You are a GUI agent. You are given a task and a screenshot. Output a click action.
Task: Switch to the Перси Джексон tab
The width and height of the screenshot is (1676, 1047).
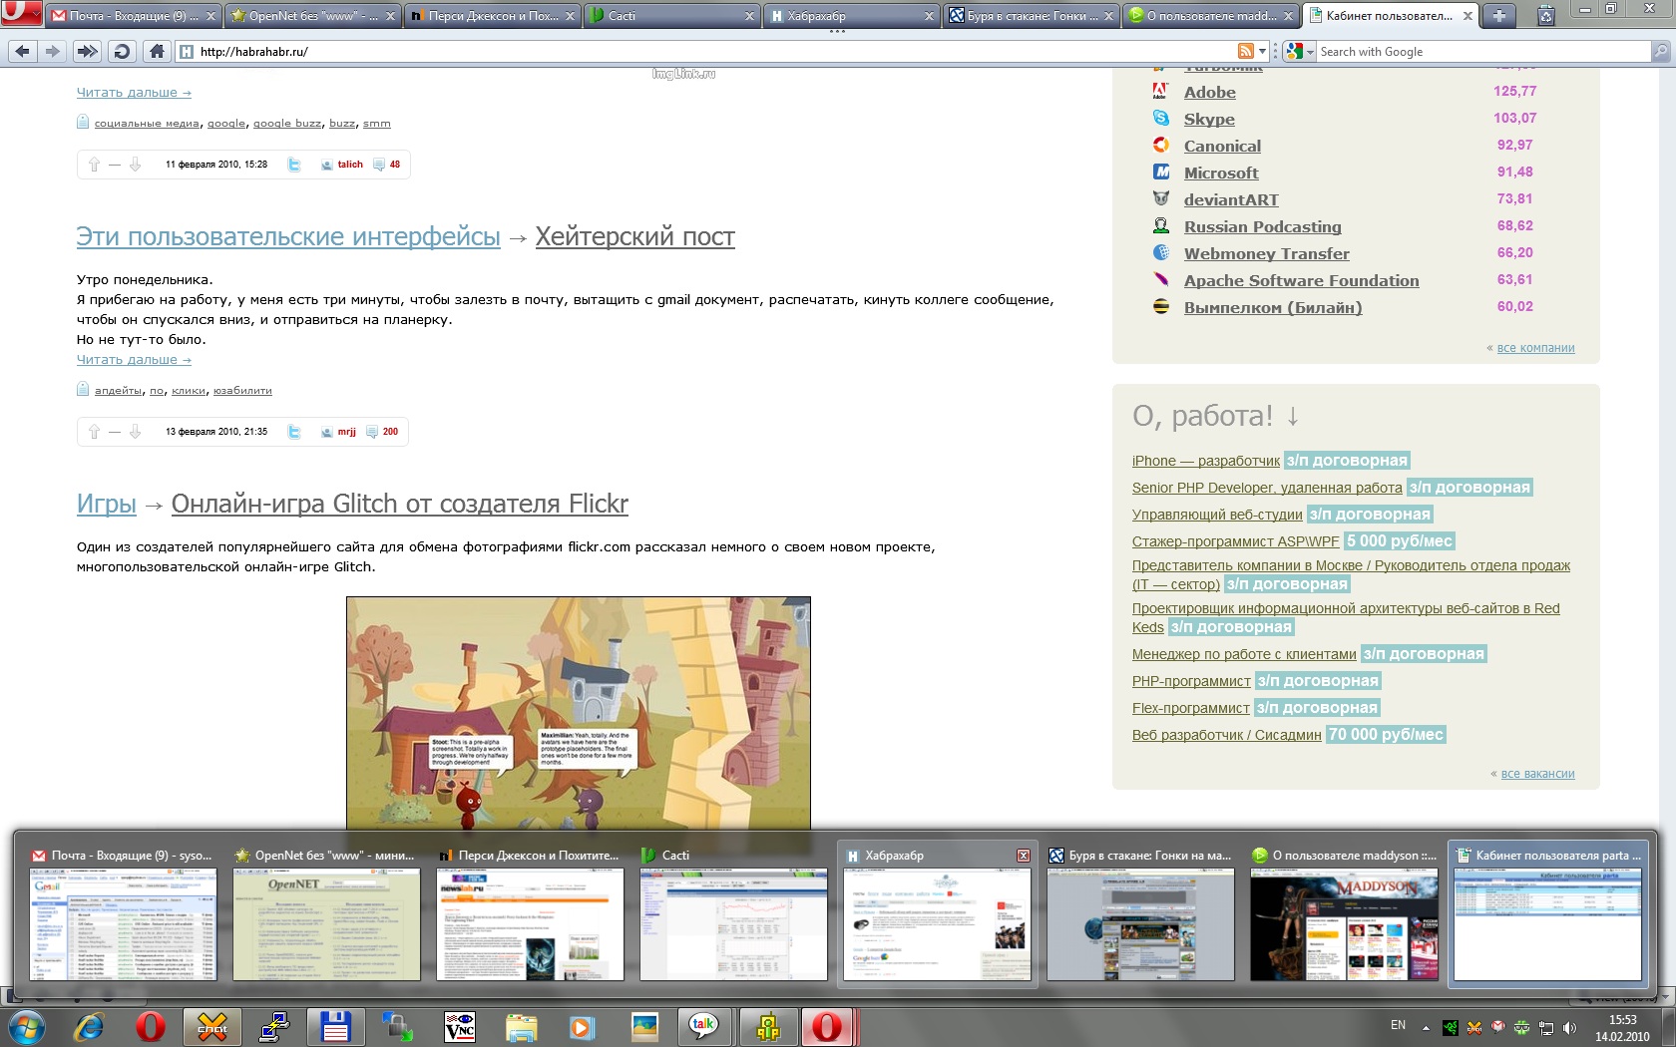point(492,16)
